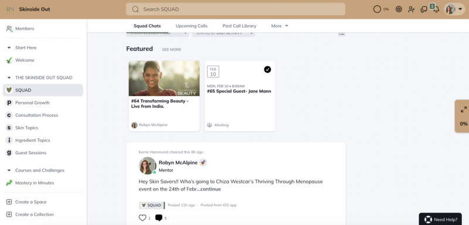
Task: Click 'Posted 11h ago' timestamp
Action: click(x=181, y=205)
